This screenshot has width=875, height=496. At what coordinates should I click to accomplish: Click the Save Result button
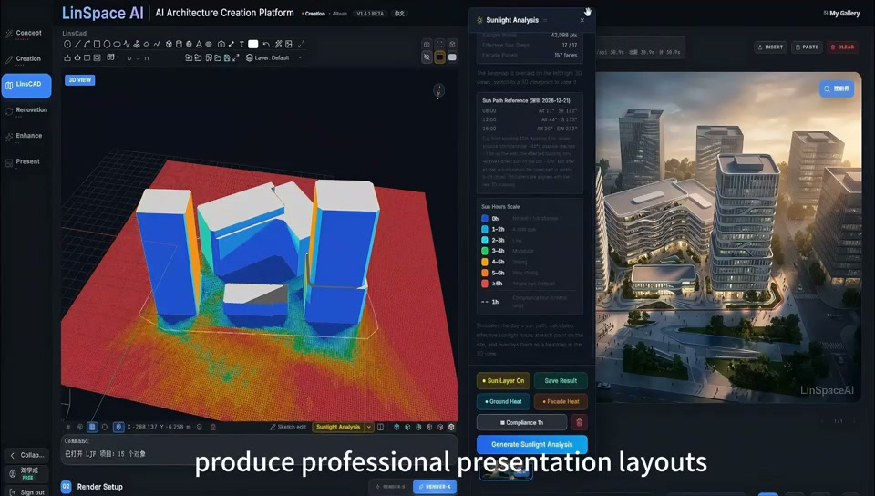tap(561, 380)
